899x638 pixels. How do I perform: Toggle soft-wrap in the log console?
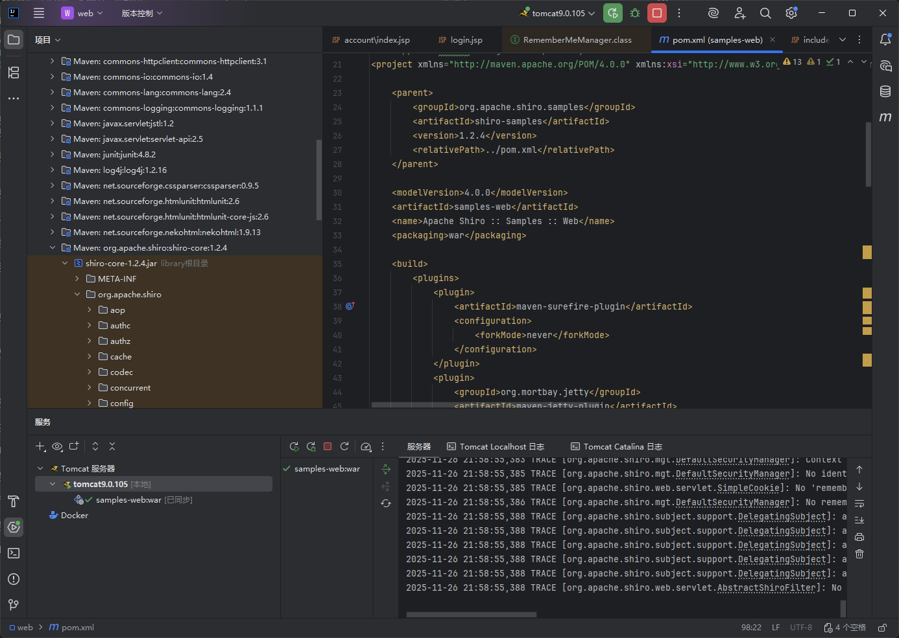[x=859, y=503]
